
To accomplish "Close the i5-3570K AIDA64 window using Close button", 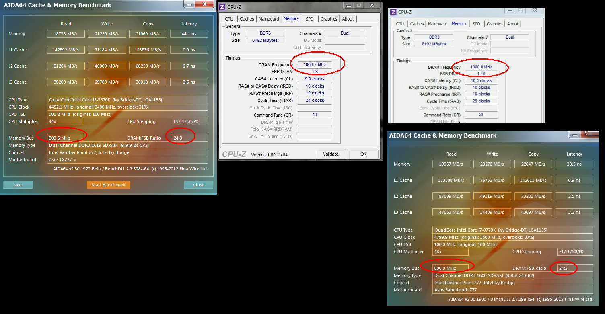I will [199, 185].
